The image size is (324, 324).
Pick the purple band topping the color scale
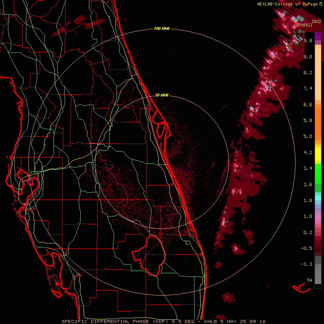[x=318, y=36]
